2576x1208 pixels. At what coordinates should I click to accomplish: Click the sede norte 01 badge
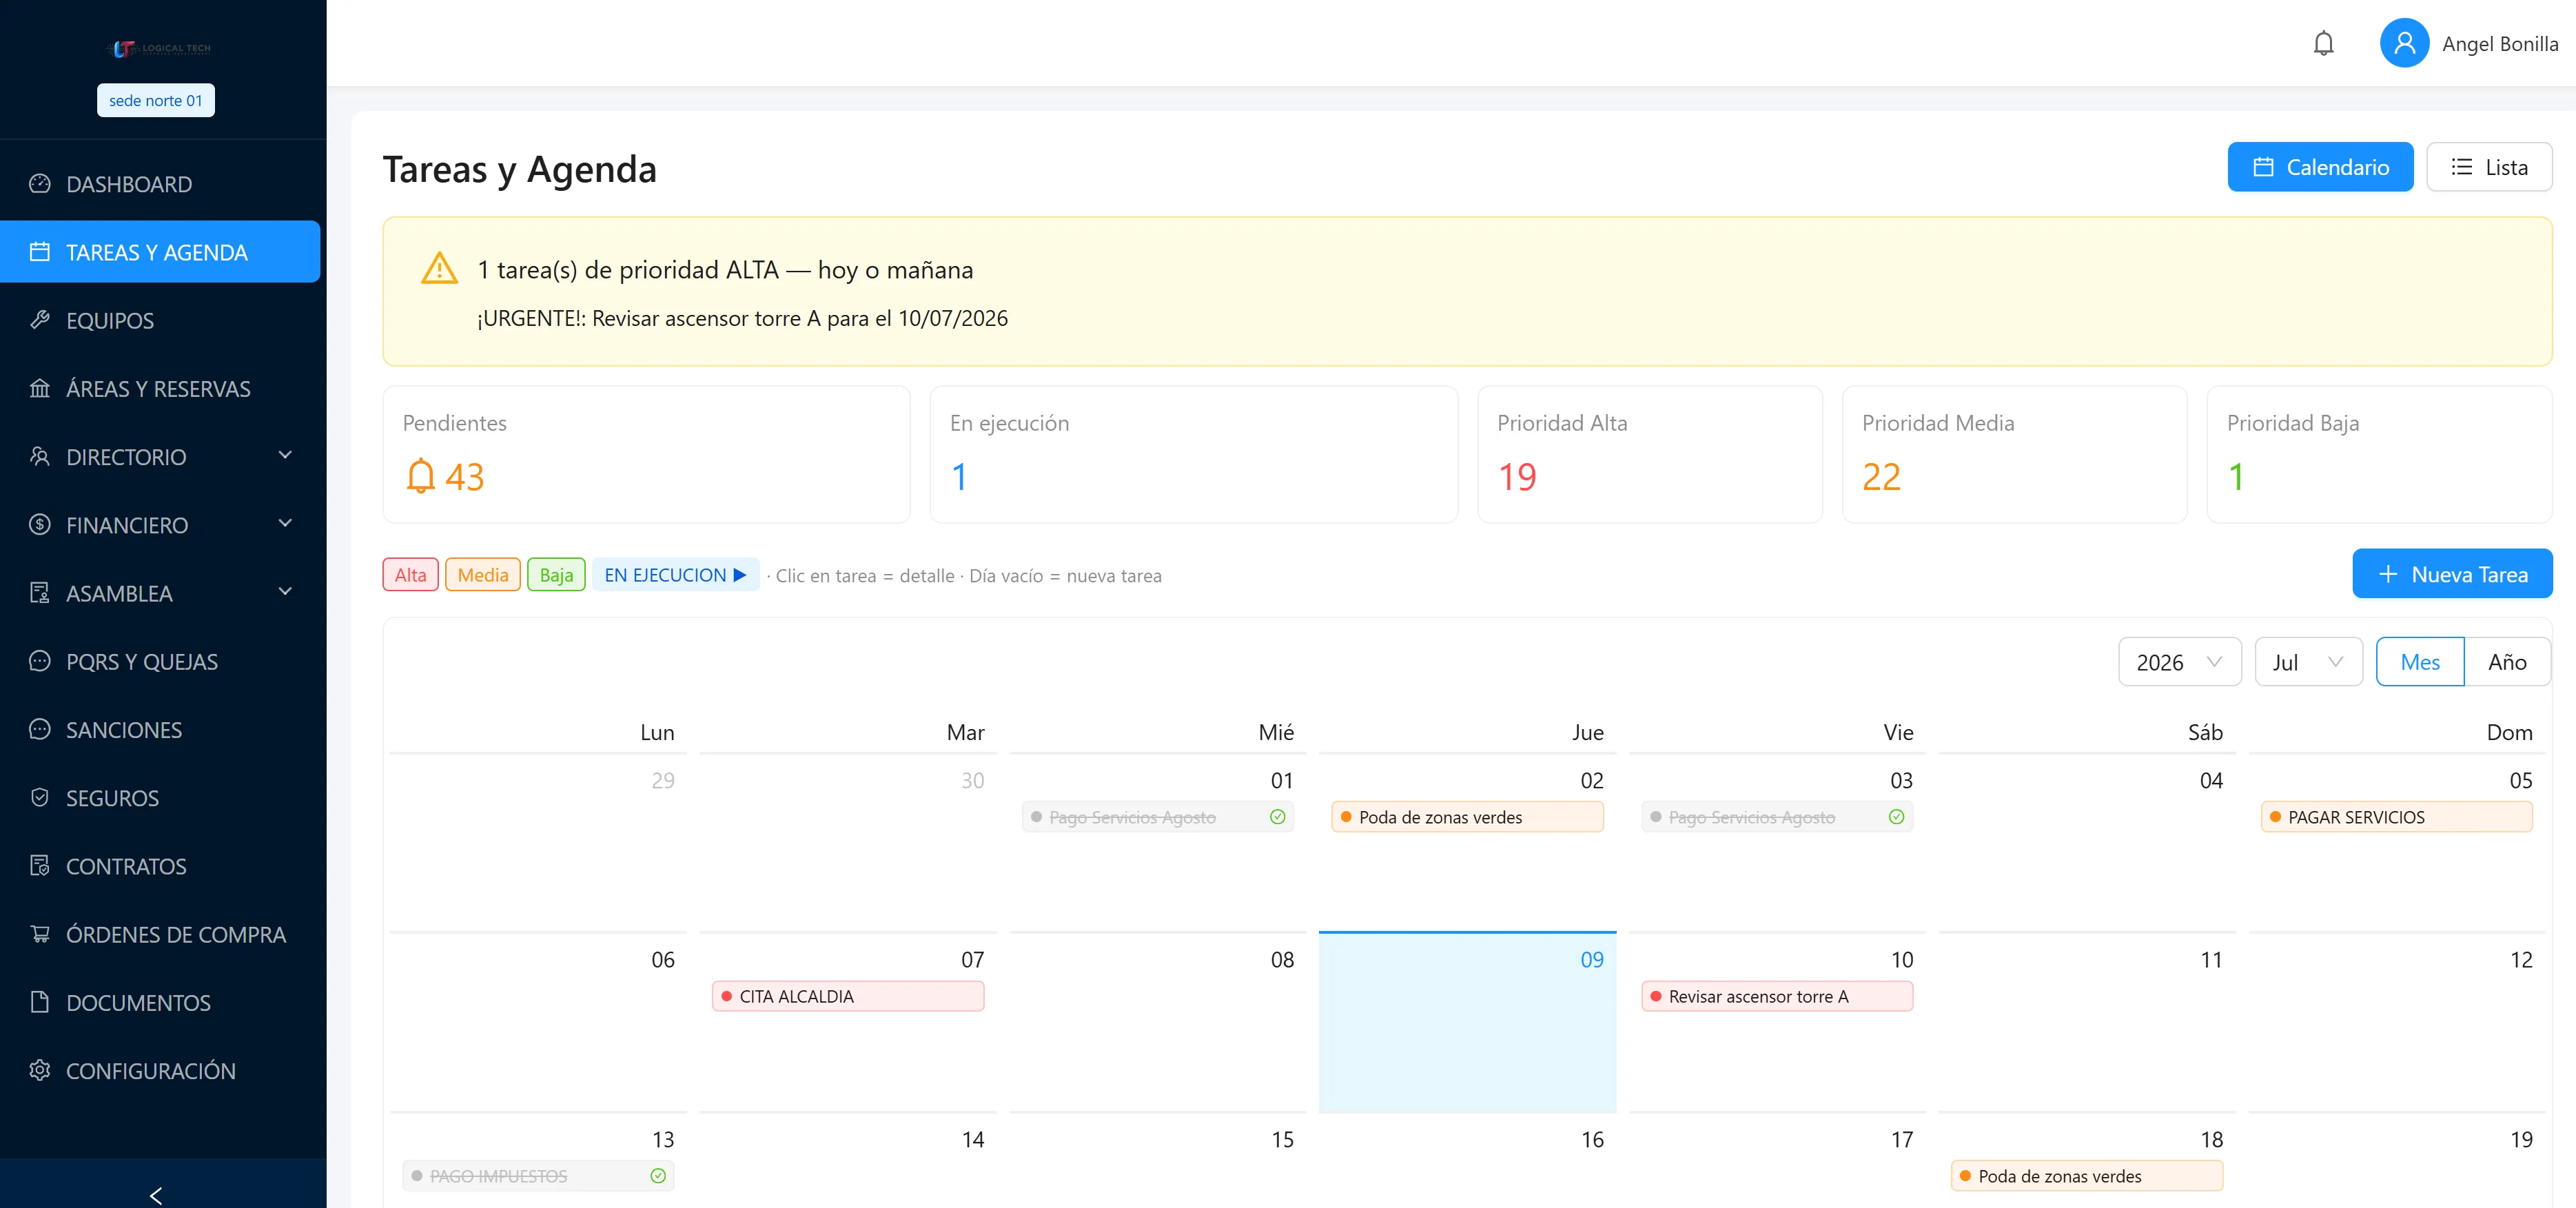[155, 100]
